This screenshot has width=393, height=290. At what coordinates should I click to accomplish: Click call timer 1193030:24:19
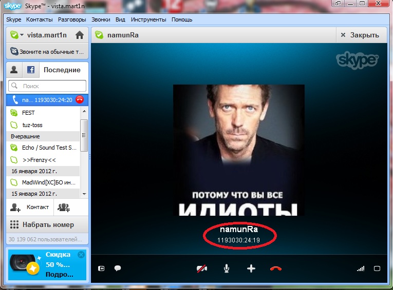tap(238, 240)
